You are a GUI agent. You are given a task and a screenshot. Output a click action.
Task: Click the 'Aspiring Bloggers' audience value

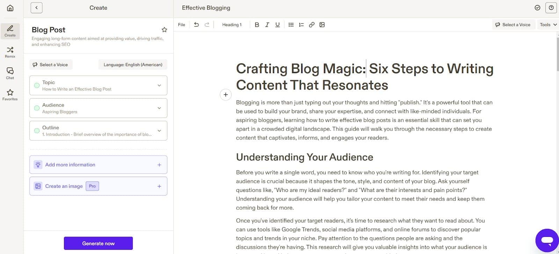60,112
